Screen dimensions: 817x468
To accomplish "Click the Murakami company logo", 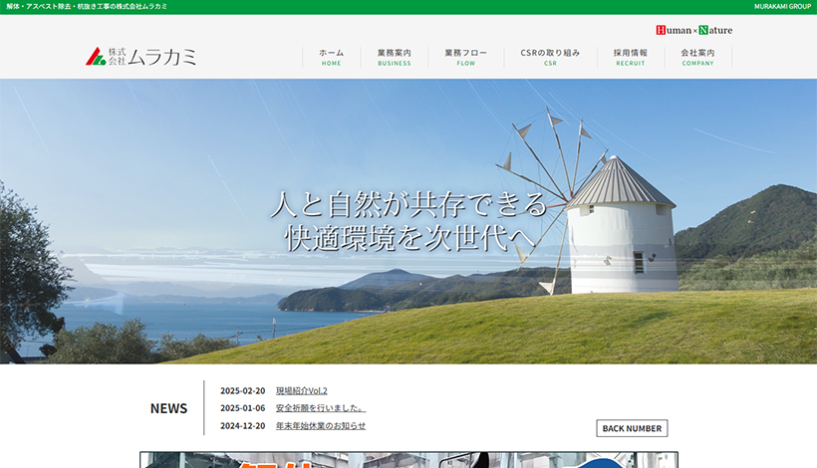I will pyautogui.click(x=140, y=57).
